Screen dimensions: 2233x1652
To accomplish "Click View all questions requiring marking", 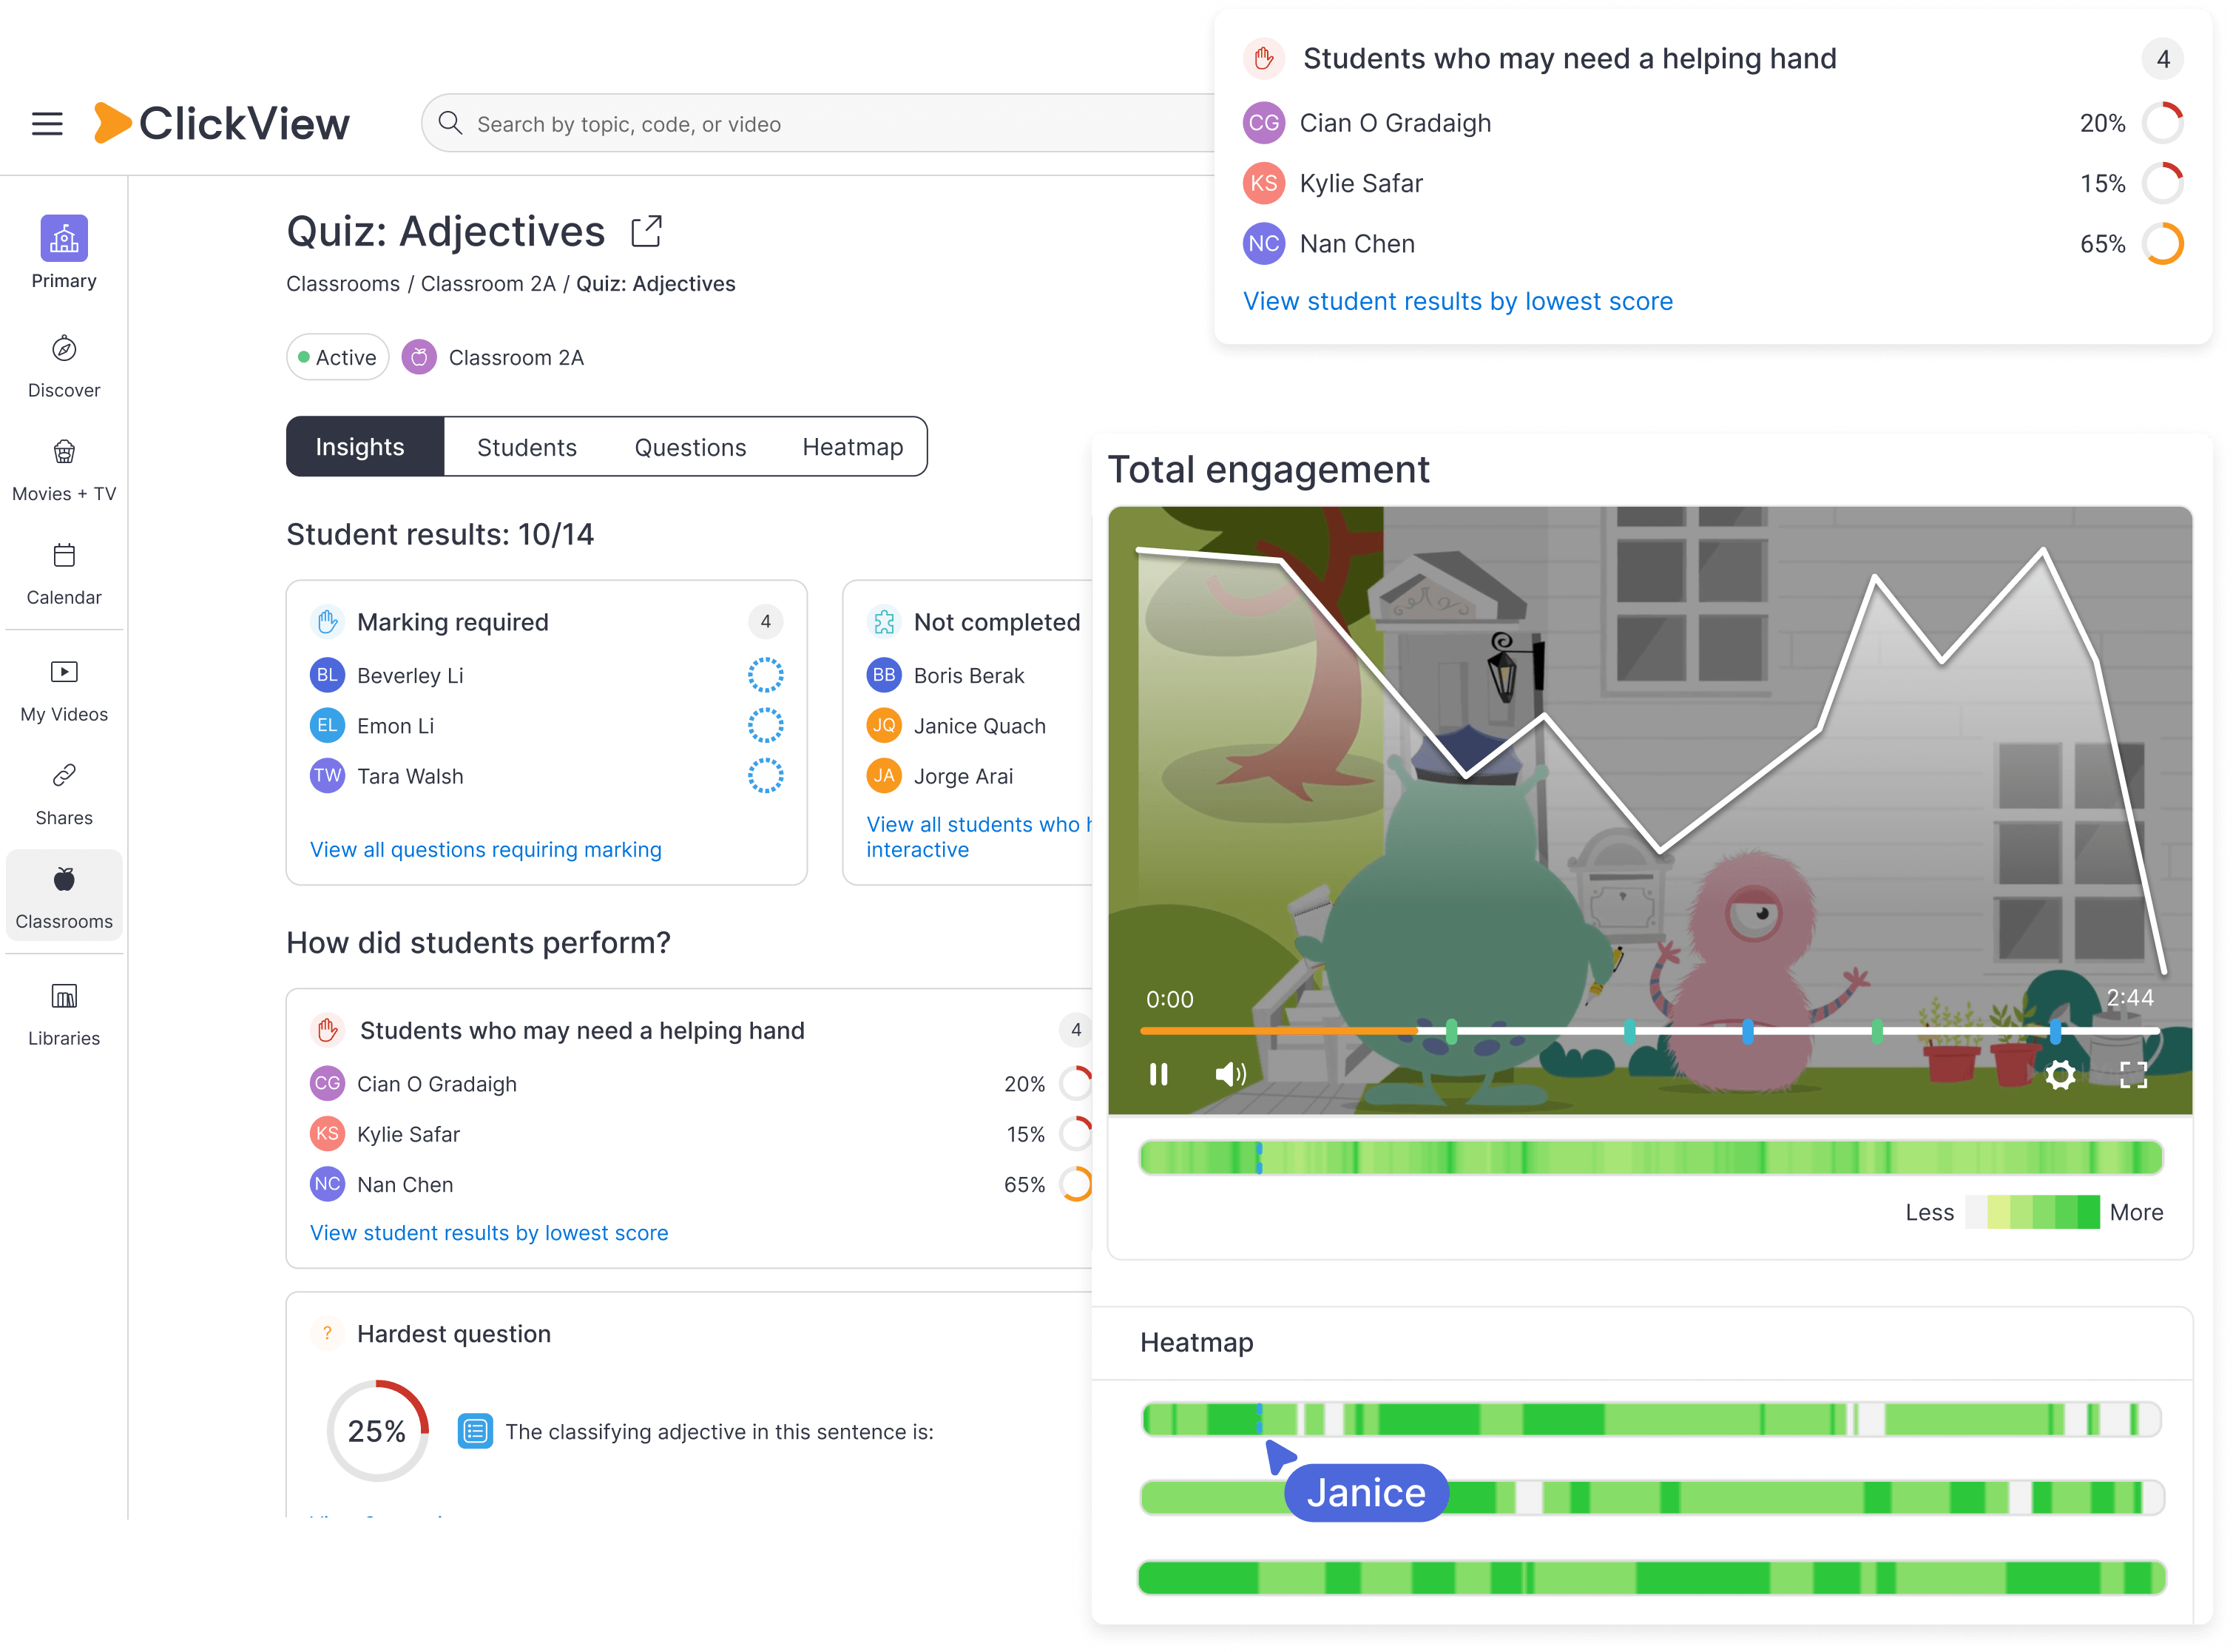I will [x=486, y=850].
